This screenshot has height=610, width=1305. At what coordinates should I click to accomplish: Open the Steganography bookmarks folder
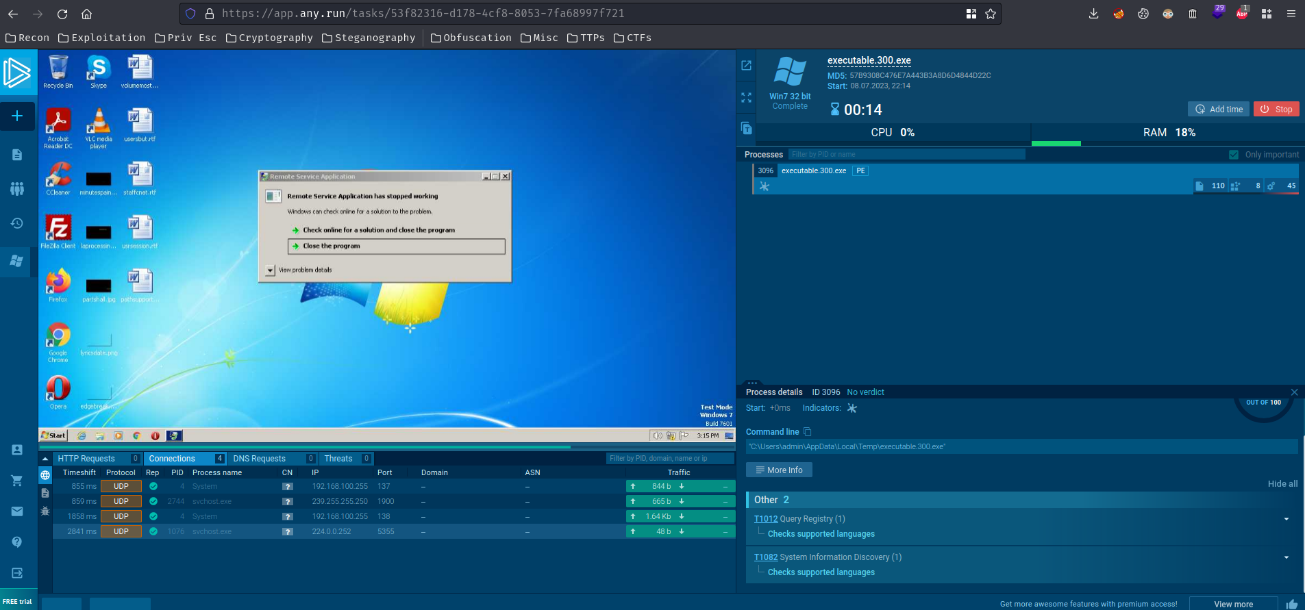point(369,38)
